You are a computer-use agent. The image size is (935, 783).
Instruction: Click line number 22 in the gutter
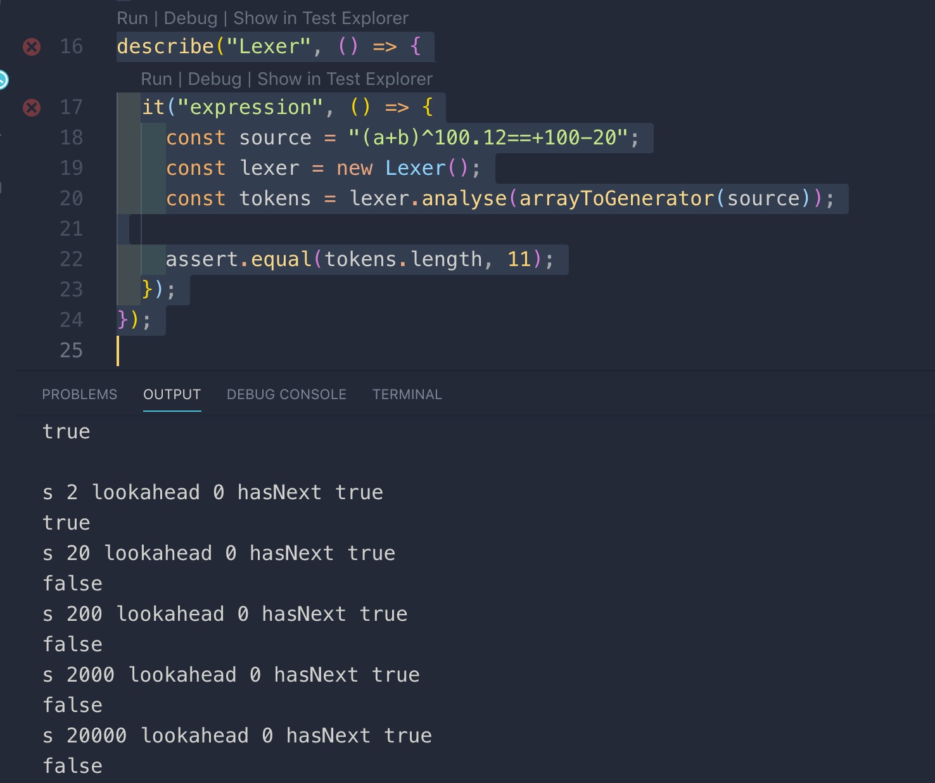click(x=72, y=260)
